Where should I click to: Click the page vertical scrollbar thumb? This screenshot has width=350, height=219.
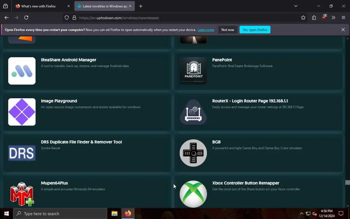coord(348,182)
